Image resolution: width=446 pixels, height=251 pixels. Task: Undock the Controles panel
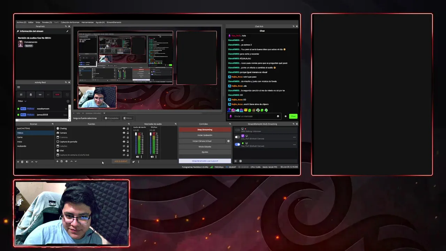point(230,124)
